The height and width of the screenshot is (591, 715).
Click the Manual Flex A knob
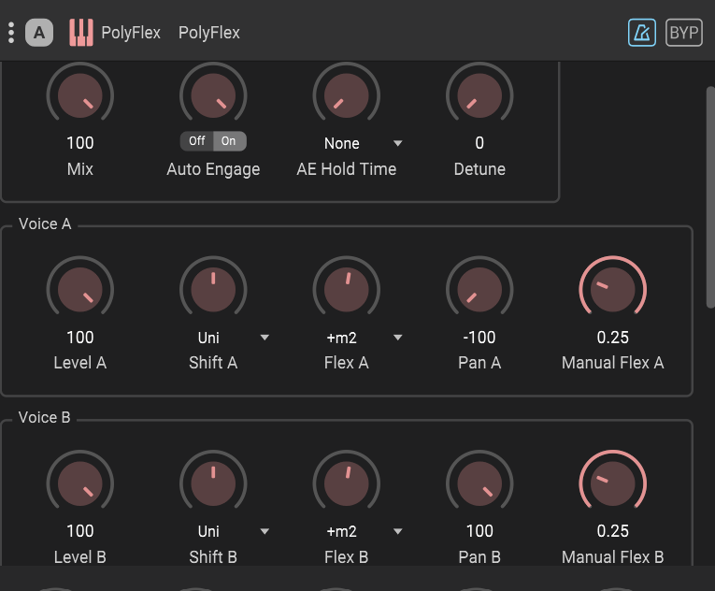pyautogui.click(x=613, y=290)
